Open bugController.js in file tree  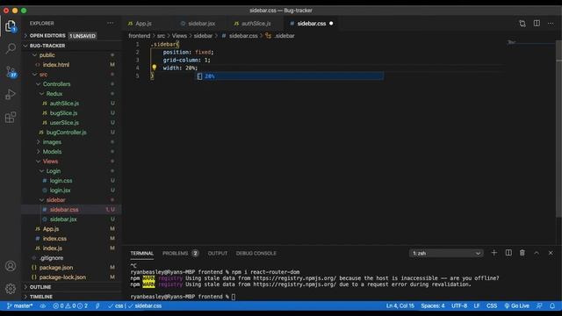[x=67, y=133]
